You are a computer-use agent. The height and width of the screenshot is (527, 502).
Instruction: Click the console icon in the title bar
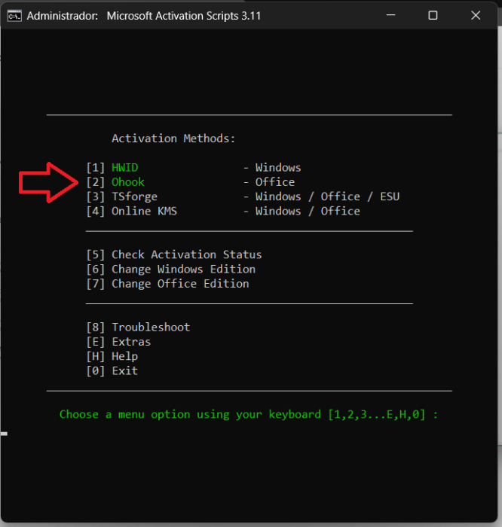tap(14, 16)
